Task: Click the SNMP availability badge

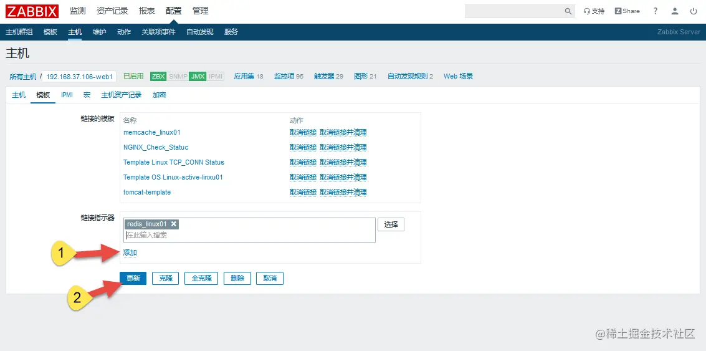Action: (x=178, y=77)
